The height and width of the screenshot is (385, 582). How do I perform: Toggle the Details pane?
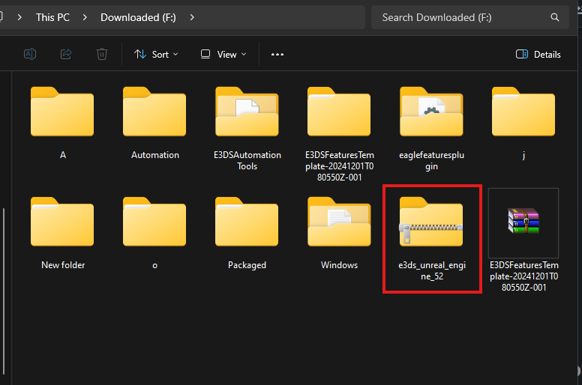[x=538, y=54]
